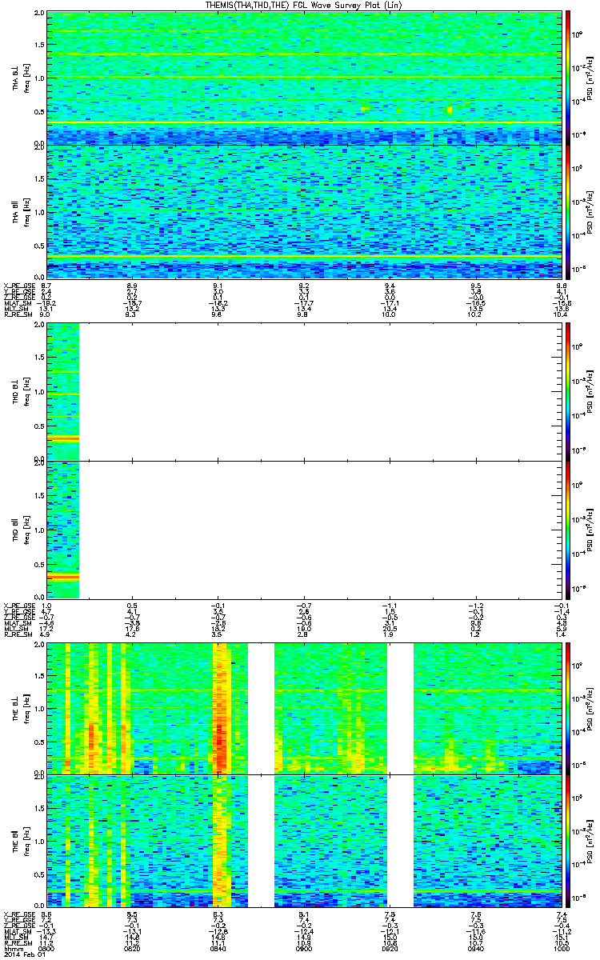Click the 'THD B⊥ freq [Hz]' axis label
This screenshot has width=600, height=960.
click(x=21, y=391)
